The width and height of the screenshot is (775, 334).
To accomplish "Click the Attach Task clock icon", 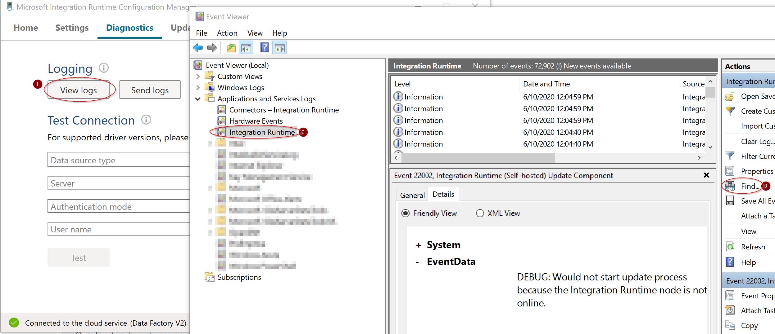I will (x=730, y=310).
